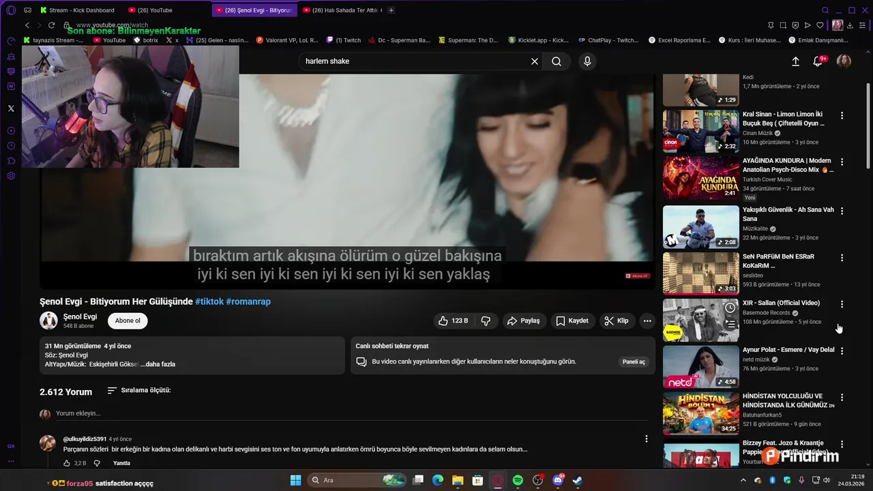Screen dimensions: 873x491
Task: Click the Windows taskbar search box 'Ara'
Action: coord(358,480)
